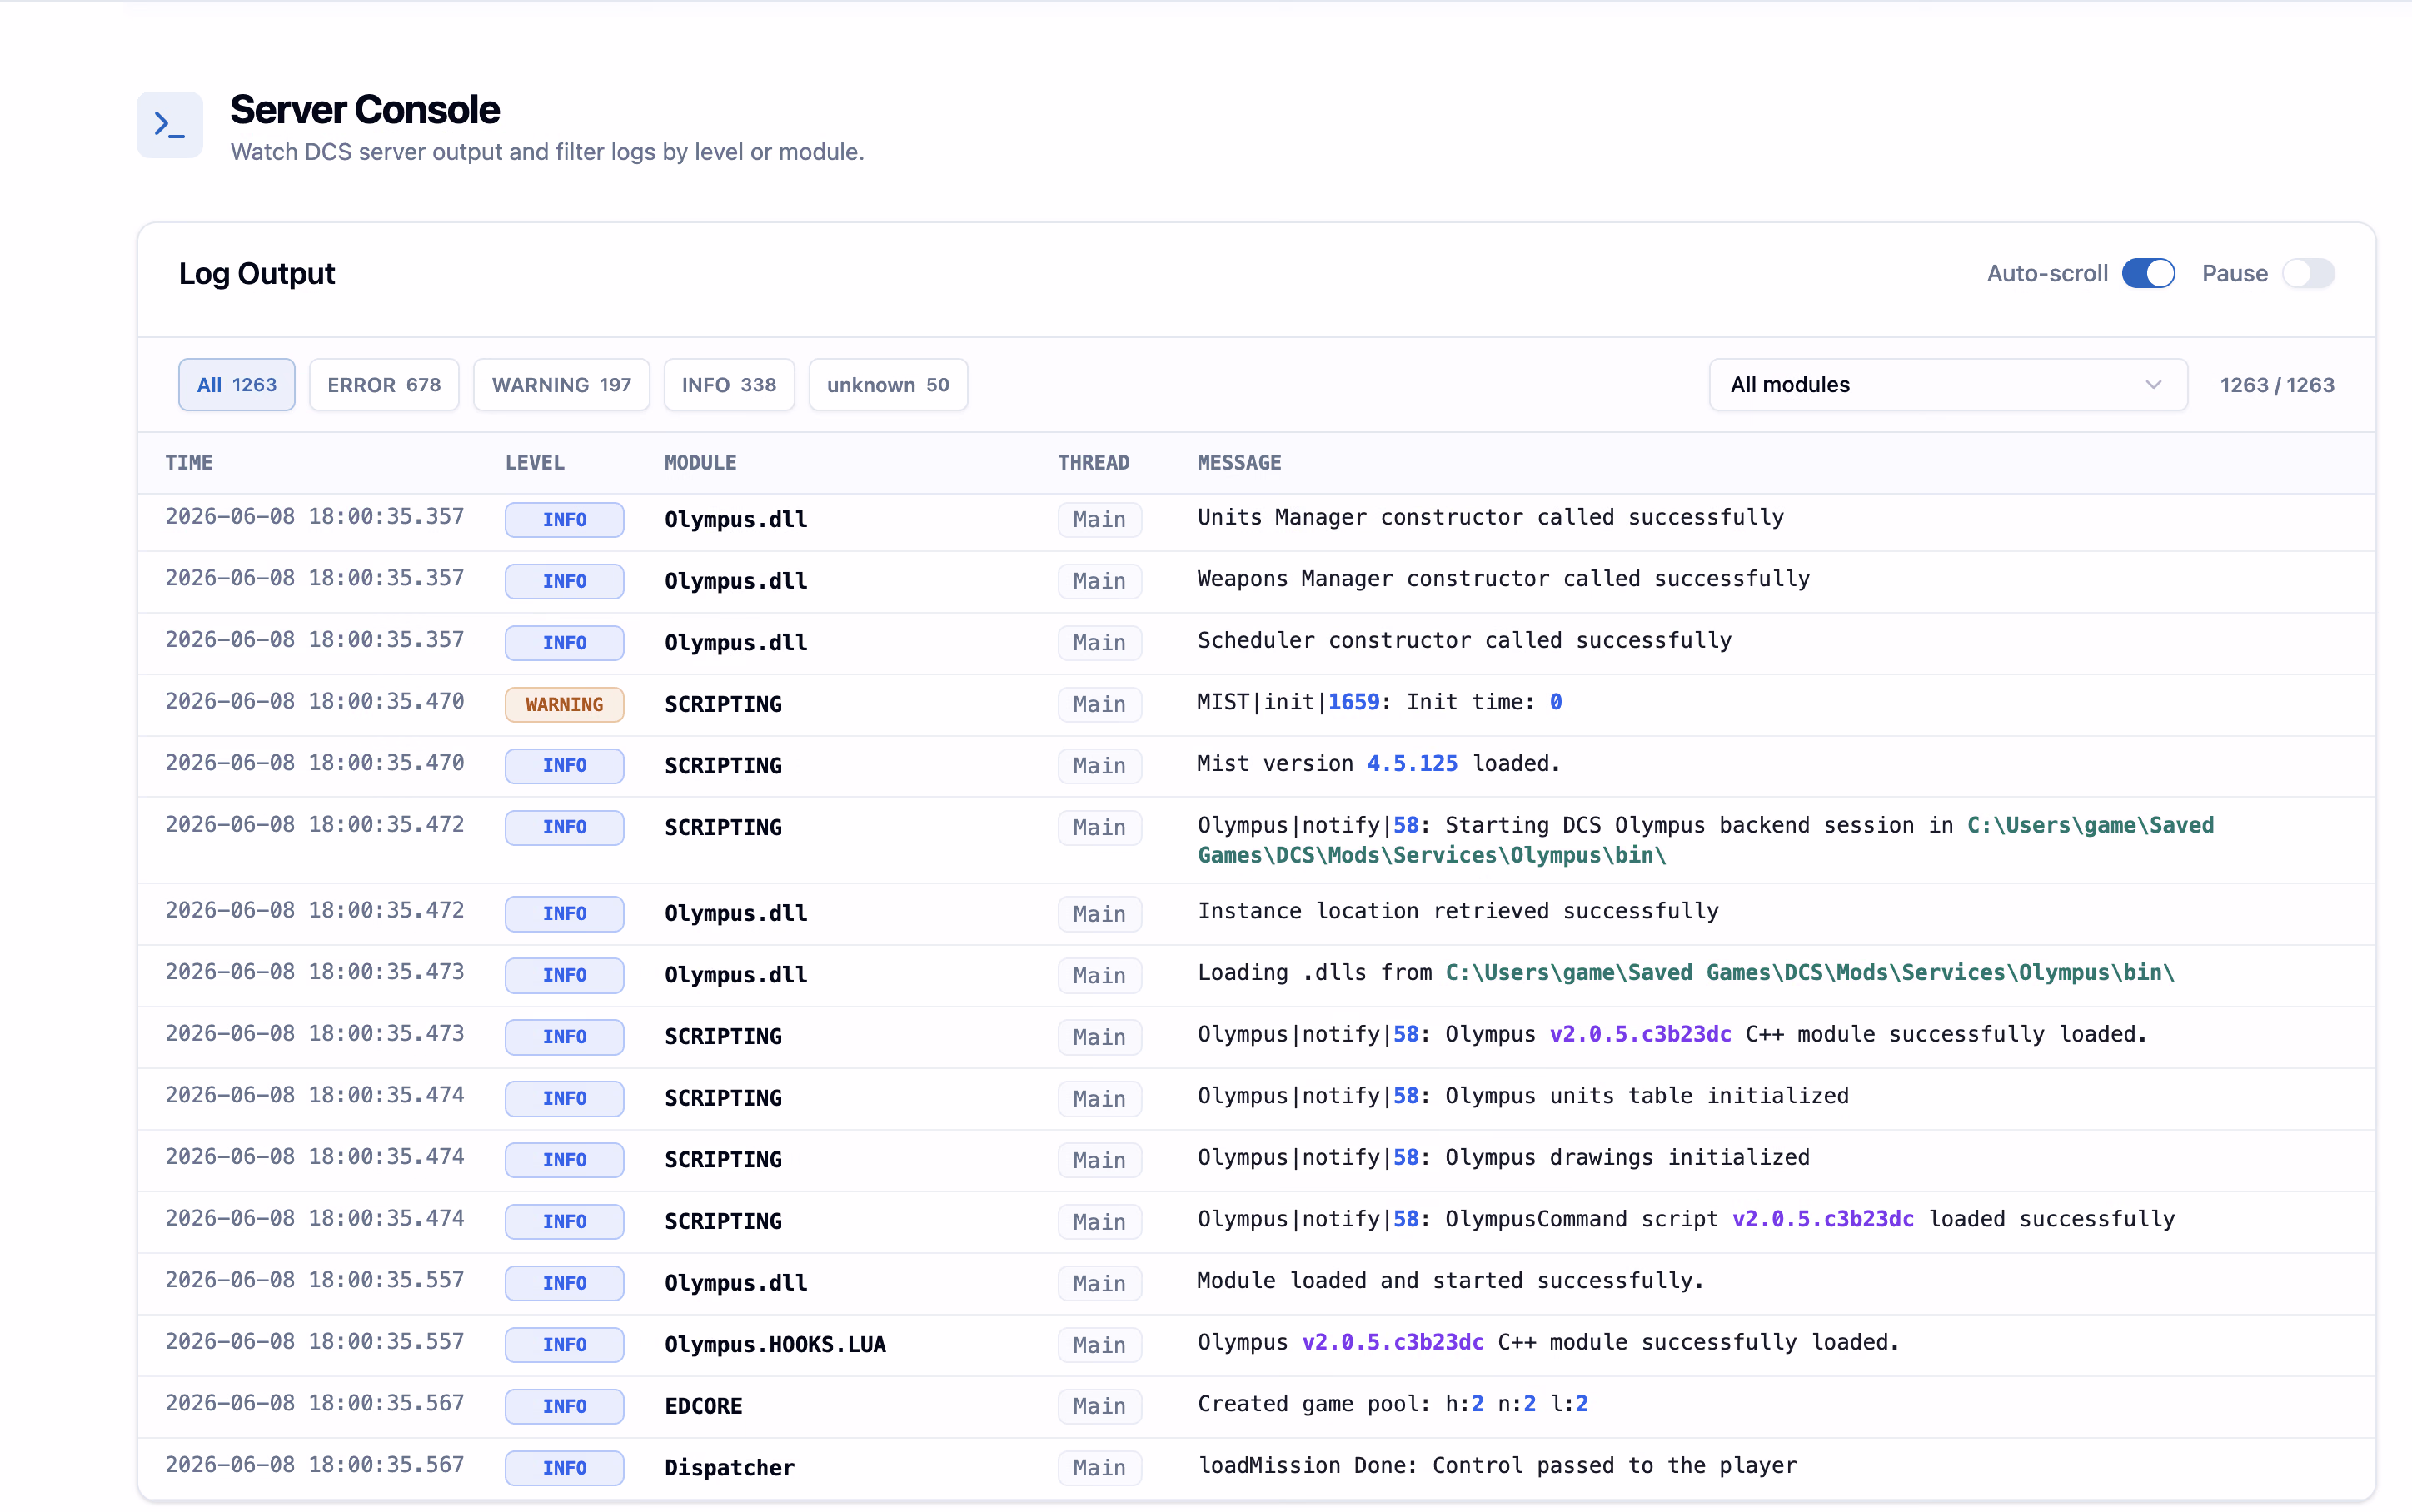Click 'Starting DCS Olympus backend session' message
The width and height of the screenshot is (2412, 1512).
coord(1706,840)
